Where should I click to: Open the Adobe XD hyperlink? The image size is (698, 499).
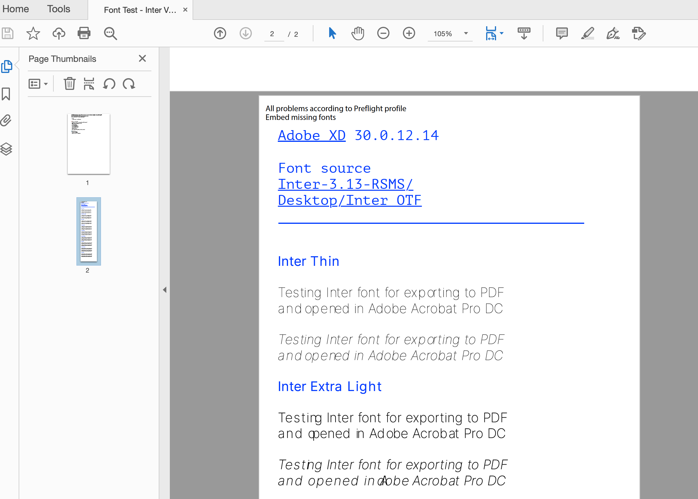(x=312, y=135)
